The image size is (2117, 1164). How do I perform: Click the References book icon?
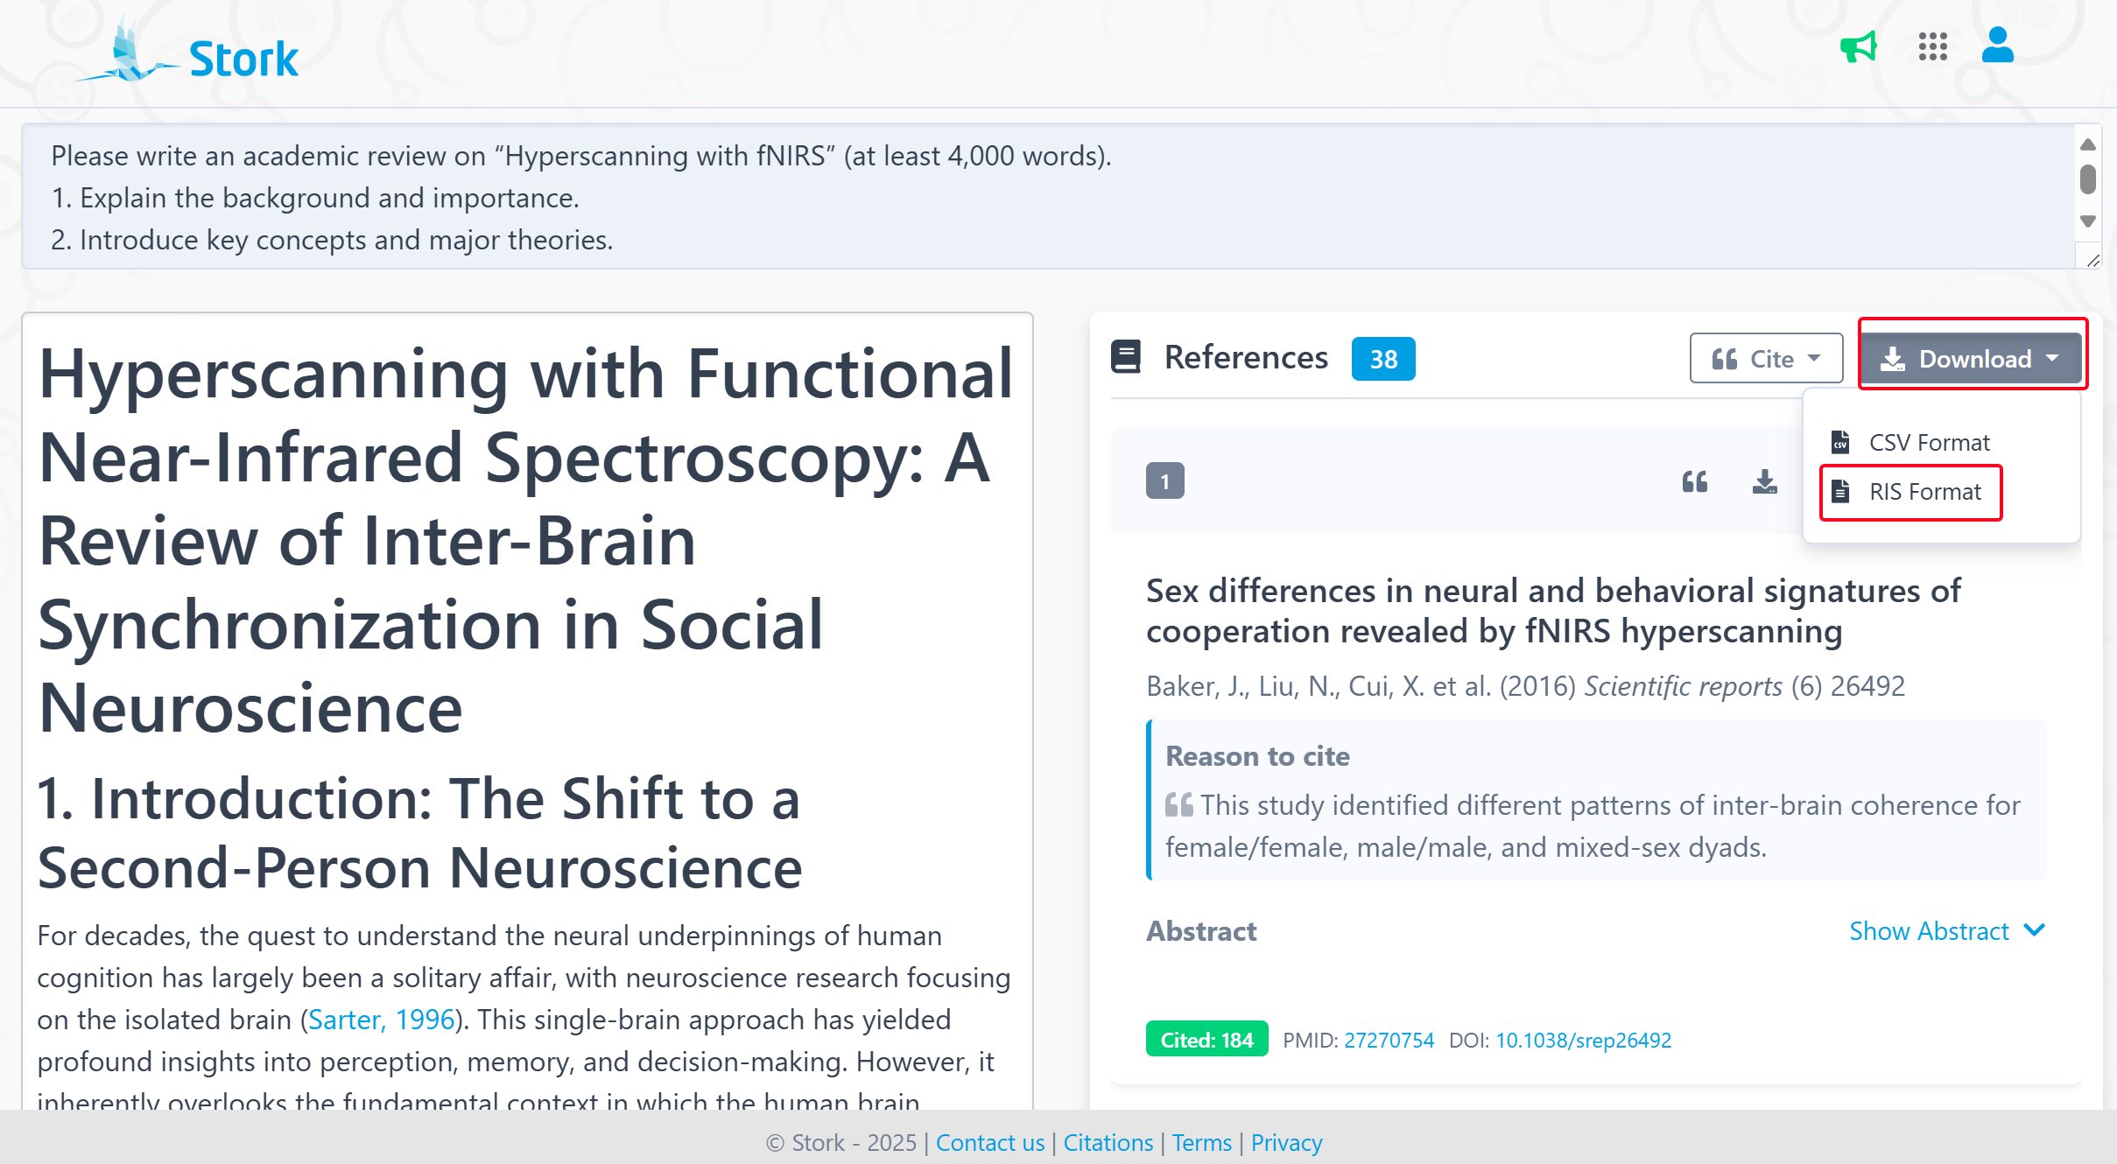point(1126,357)
